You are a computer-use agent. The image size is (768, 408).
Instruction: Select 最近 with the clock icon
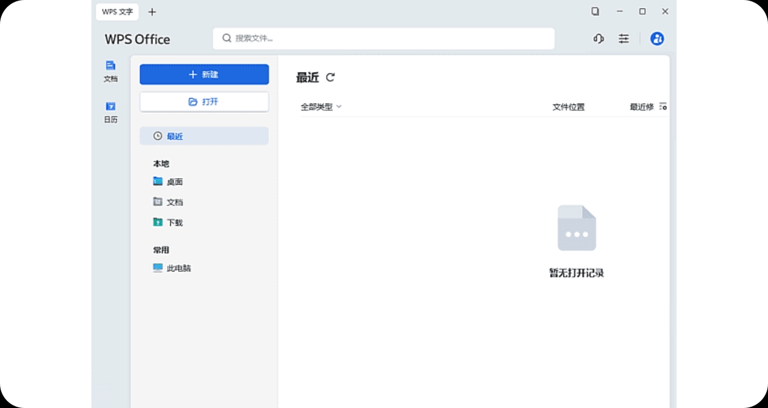click(204, 135)
